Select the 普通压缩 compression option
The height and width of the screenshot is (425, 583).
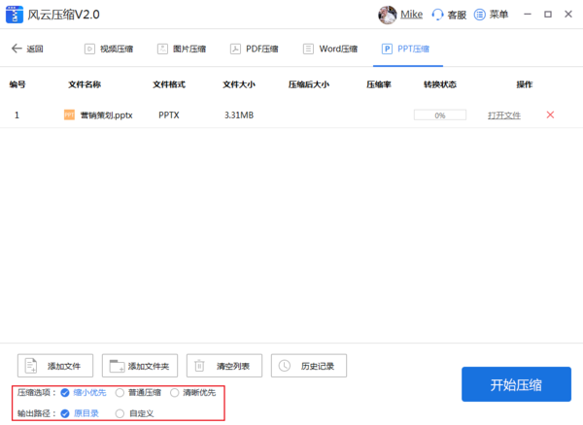point(120,393)
